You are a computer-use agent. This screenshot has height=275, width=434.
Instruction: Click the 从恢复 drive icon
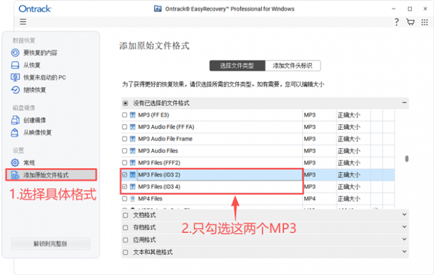[15, 65]
